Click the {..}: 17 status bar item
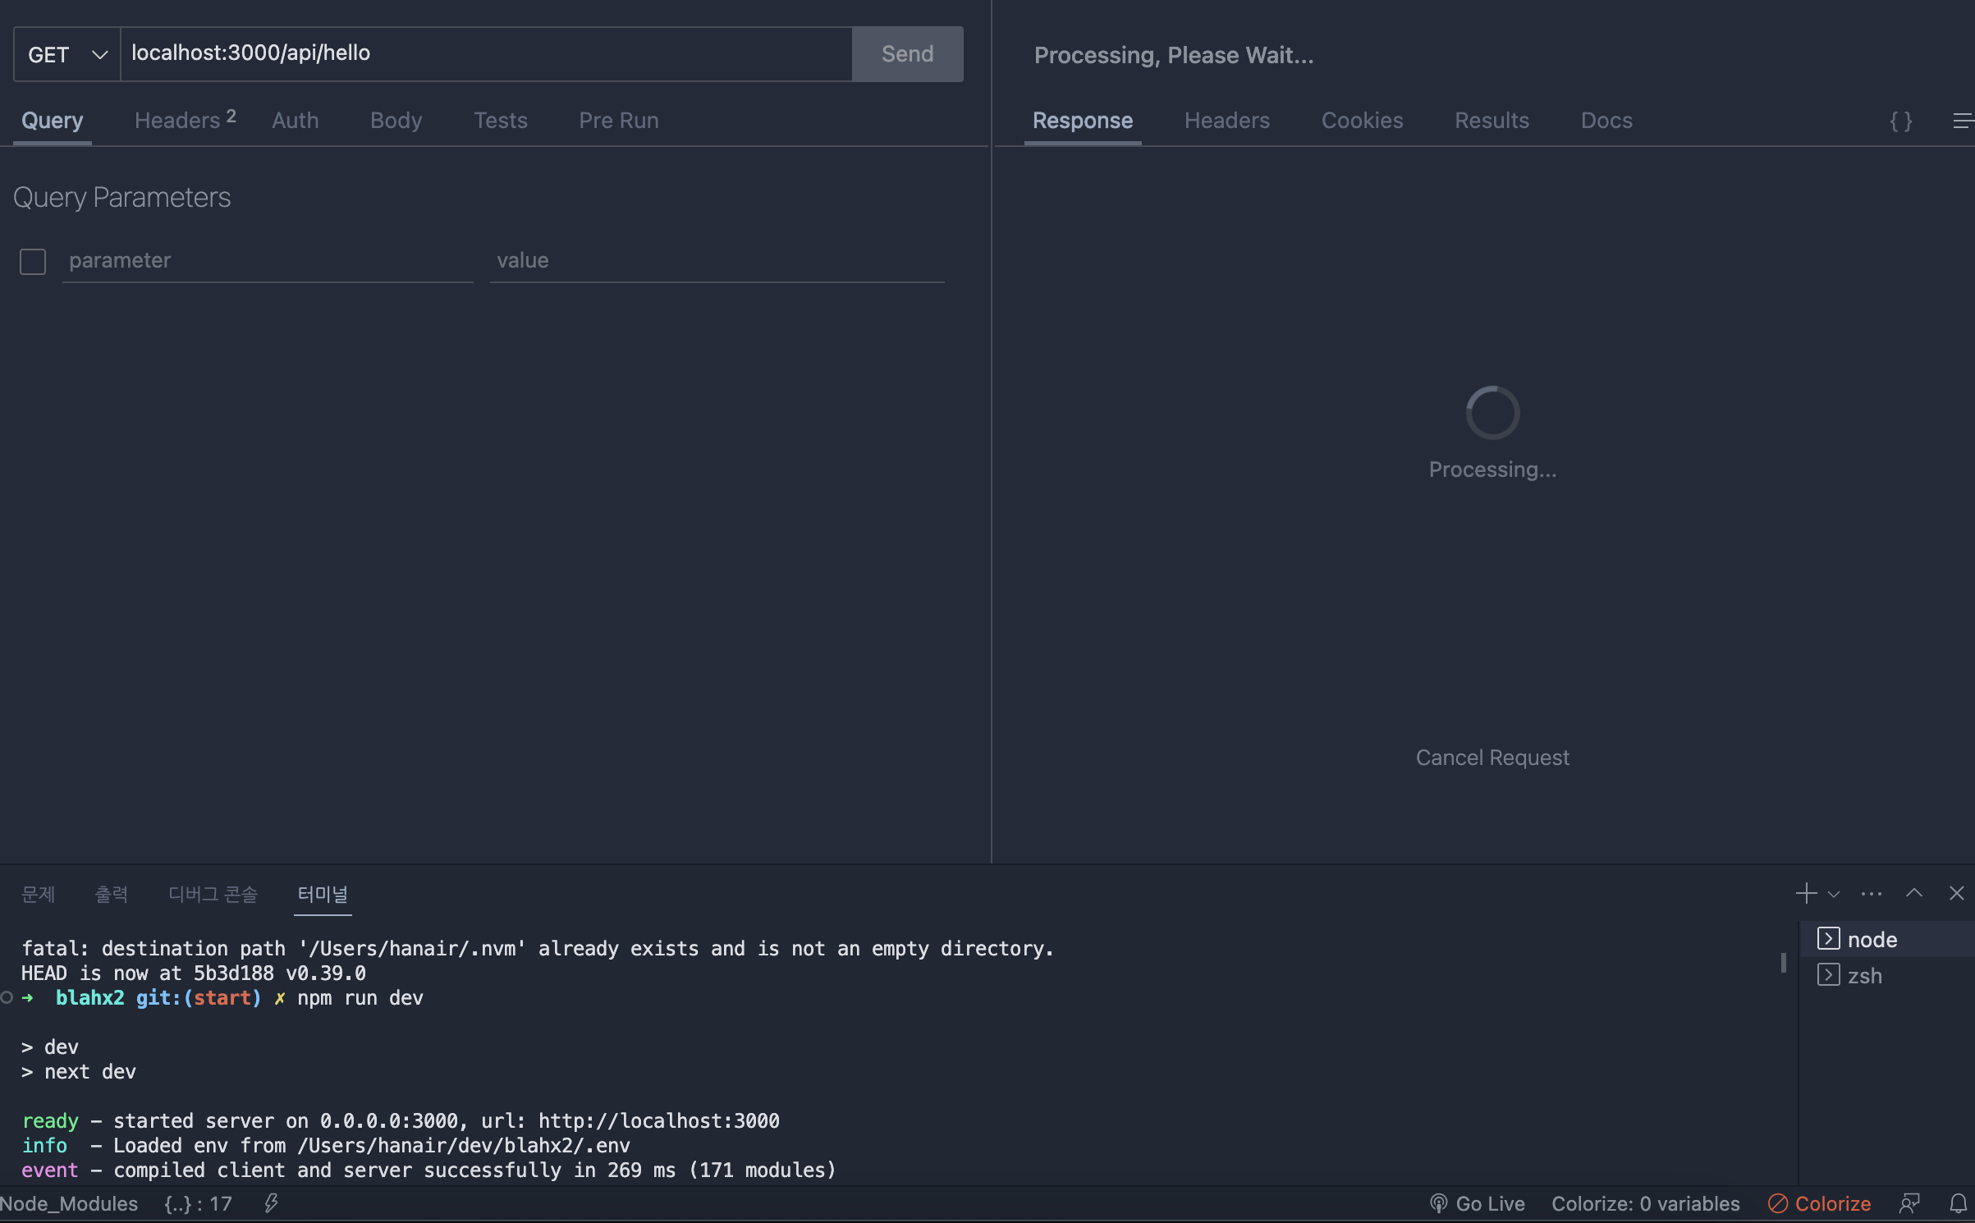 click(199, 1204)
